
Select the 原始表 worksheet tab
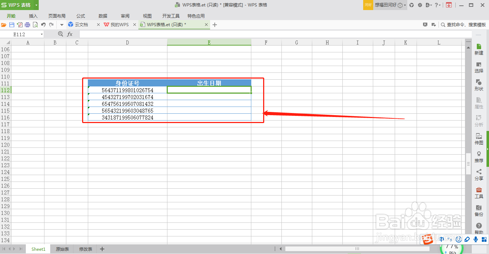coord(62,249)
